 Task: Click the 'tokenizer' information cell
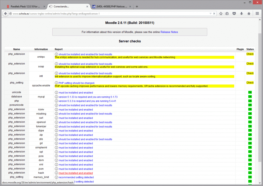[x=41, y=126]
